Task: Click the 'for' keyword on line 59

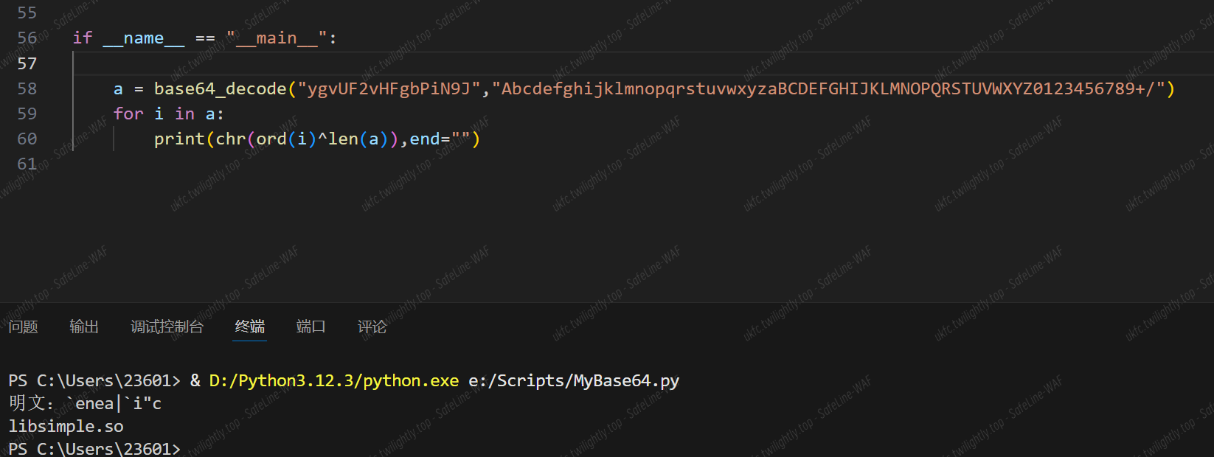Action: tap(128, 114)
